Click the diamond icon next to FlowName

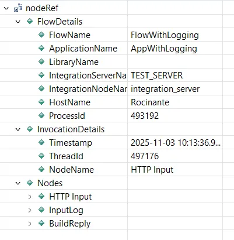click(41, 35)
